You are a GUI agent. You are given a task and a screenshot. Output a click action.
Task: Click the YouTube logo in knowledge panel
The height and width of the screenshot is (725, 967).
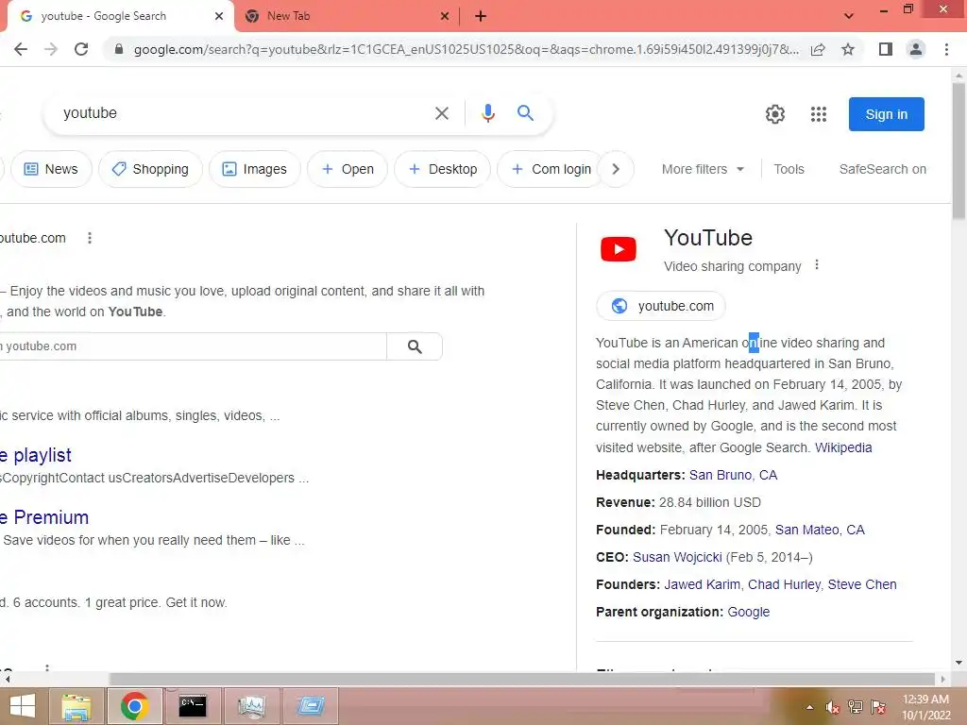point(619,249)
